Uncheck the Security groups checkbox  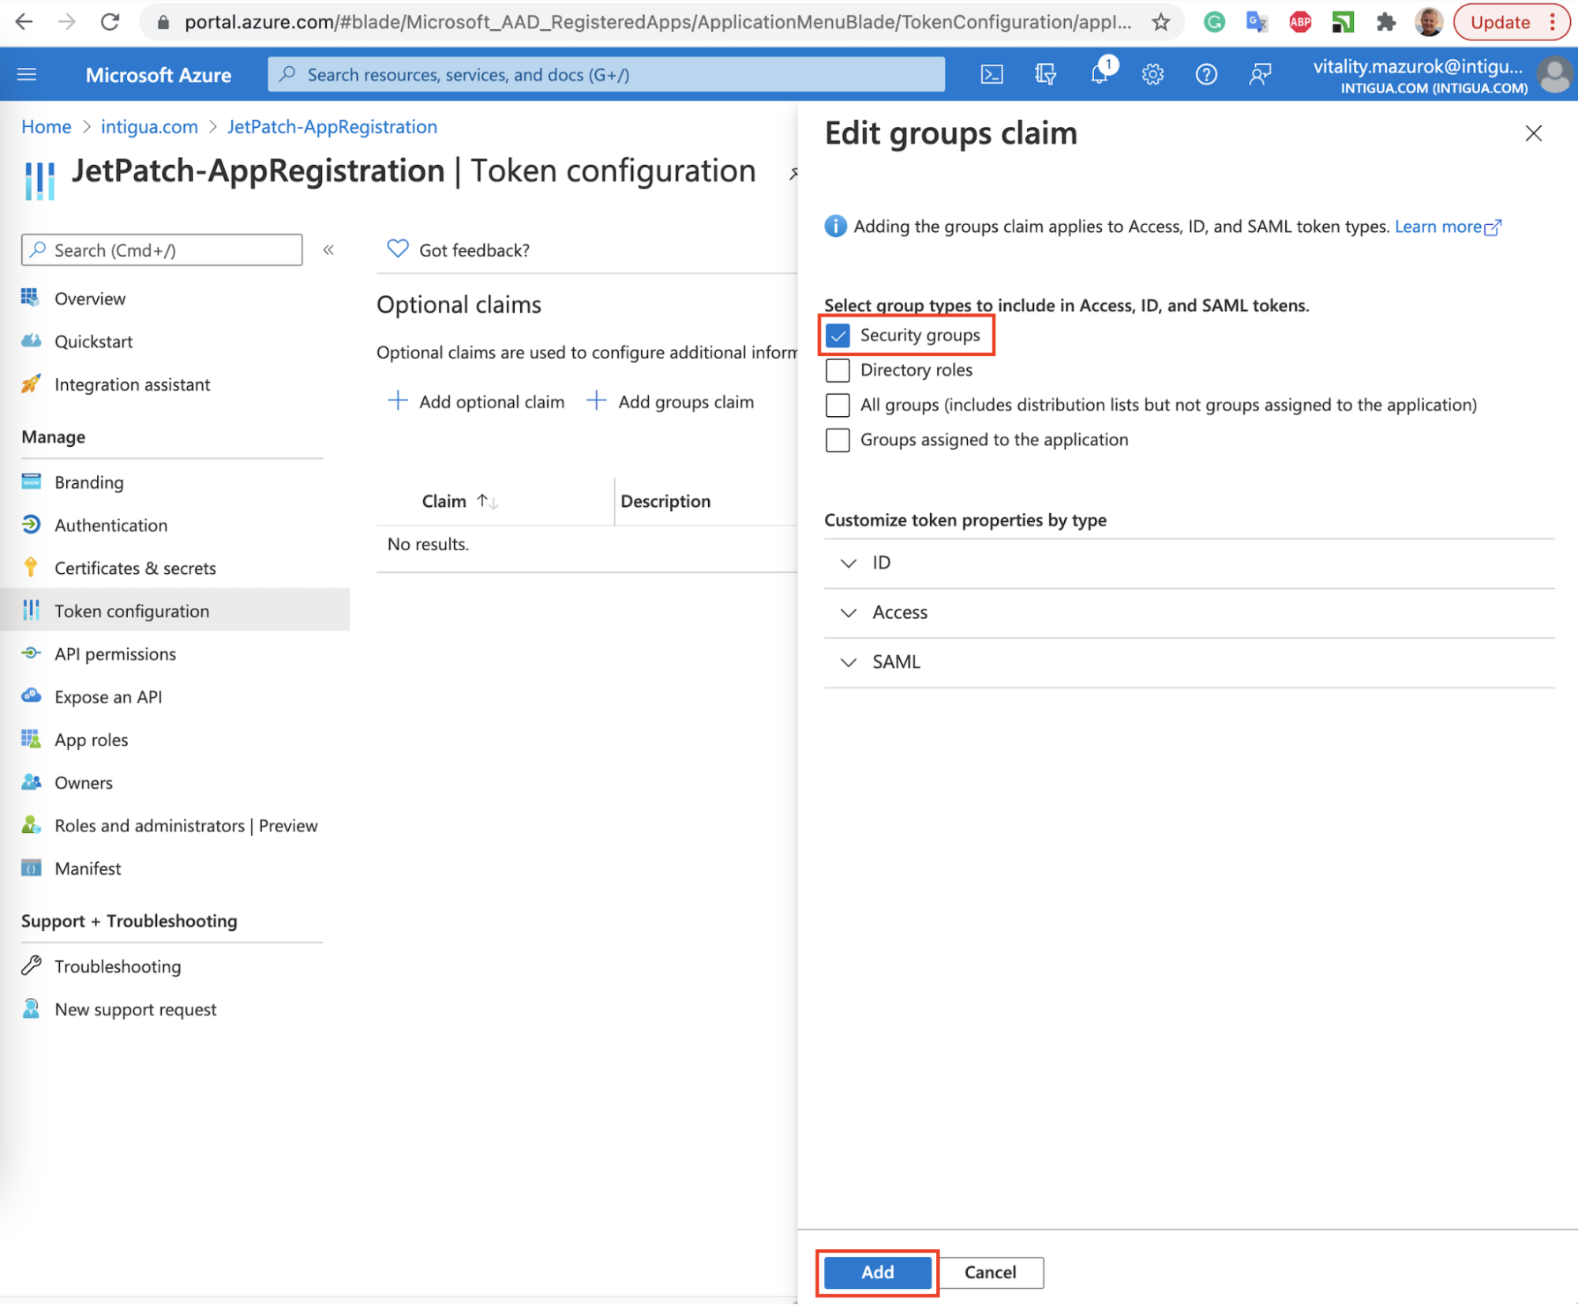(838, 336)
